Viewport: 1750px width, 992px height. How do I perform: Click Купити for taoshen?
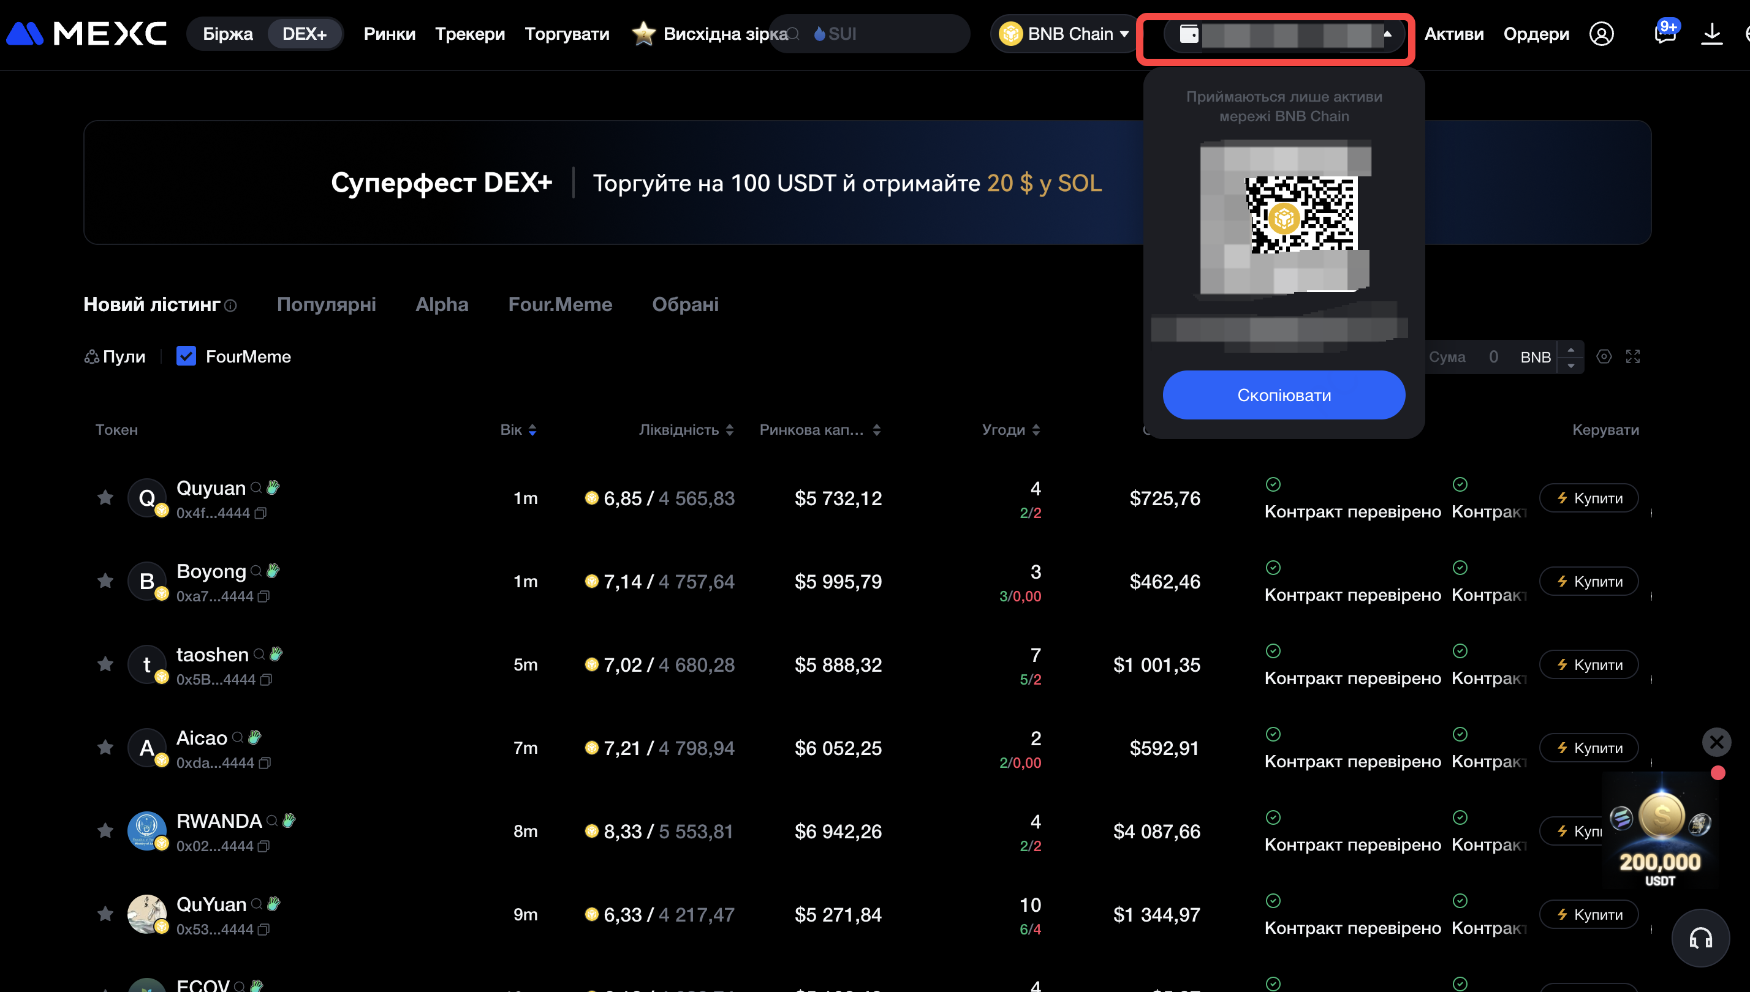click(1588, 664)
